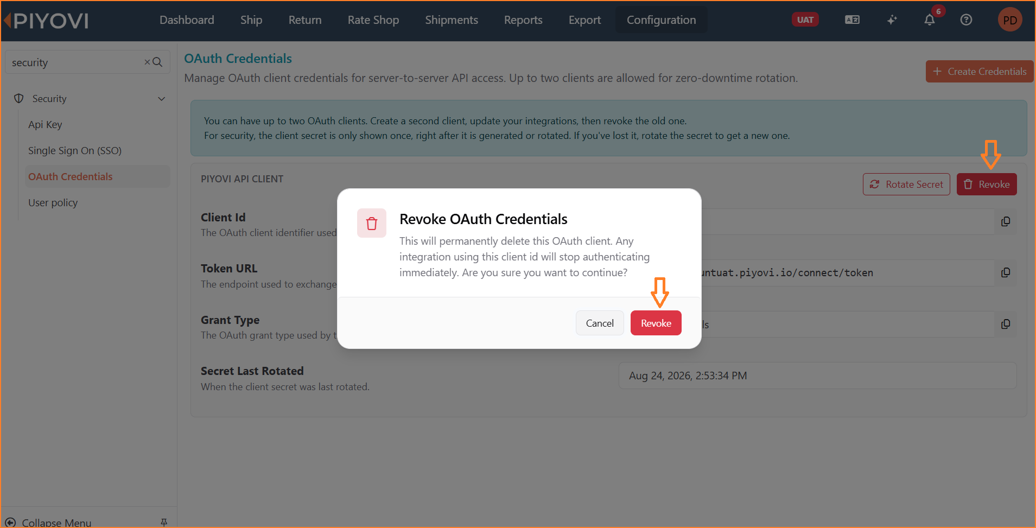The width and height of the screenshot is (1036, 528).
Task: Click the OAuth Credentials page heading
Action: pos(238,58)
